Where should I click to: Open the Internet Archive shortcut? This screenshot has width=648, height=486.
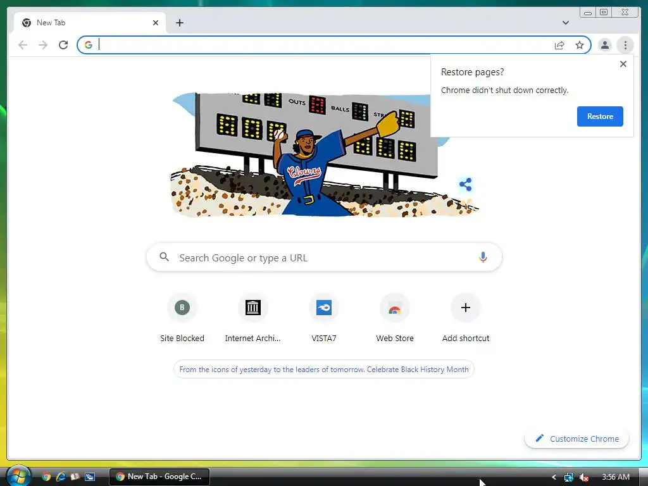coord(253,318)
